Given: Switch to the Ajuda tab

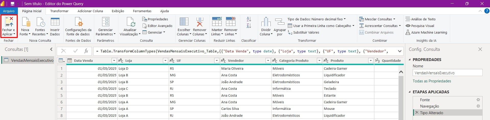Looking at the screenshot, I should click(164, 11).
